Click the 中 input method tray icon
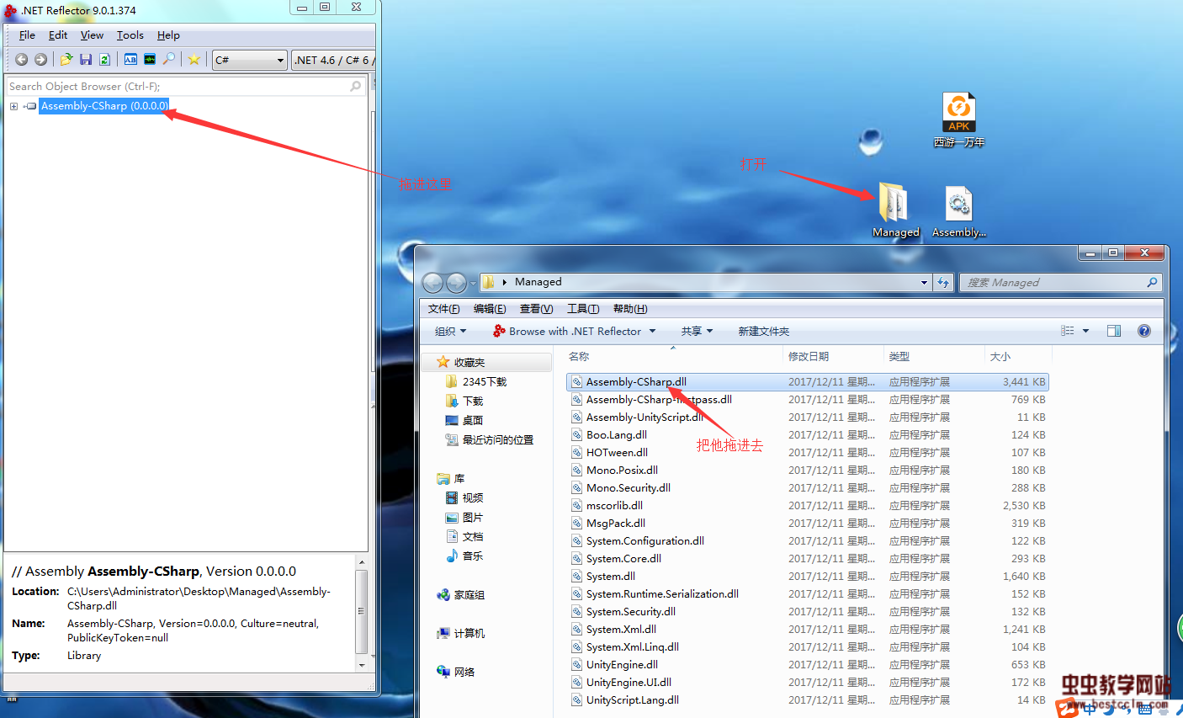This screenshot has height=718, width=1183. click(x=1090, y=710)
